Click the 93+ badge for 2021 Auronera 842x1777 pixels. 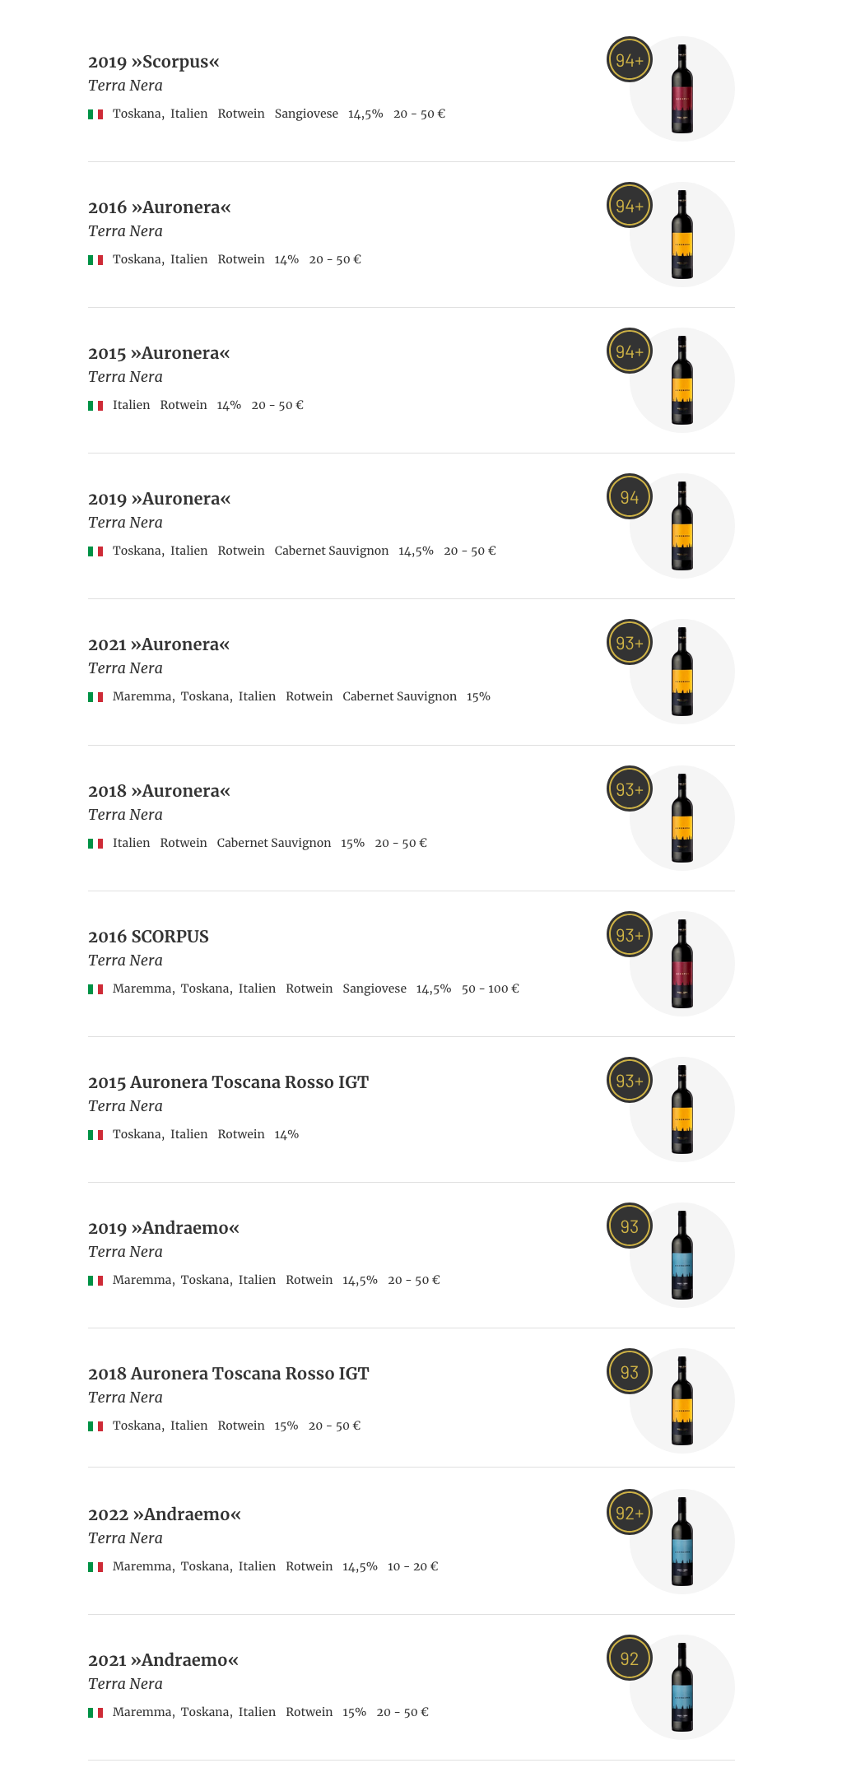tap(630, 643)
